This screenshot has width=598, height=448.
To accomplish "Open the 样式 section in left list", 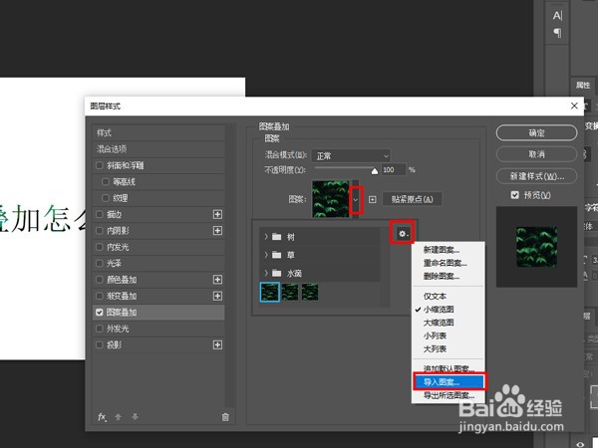I will 158,133.
